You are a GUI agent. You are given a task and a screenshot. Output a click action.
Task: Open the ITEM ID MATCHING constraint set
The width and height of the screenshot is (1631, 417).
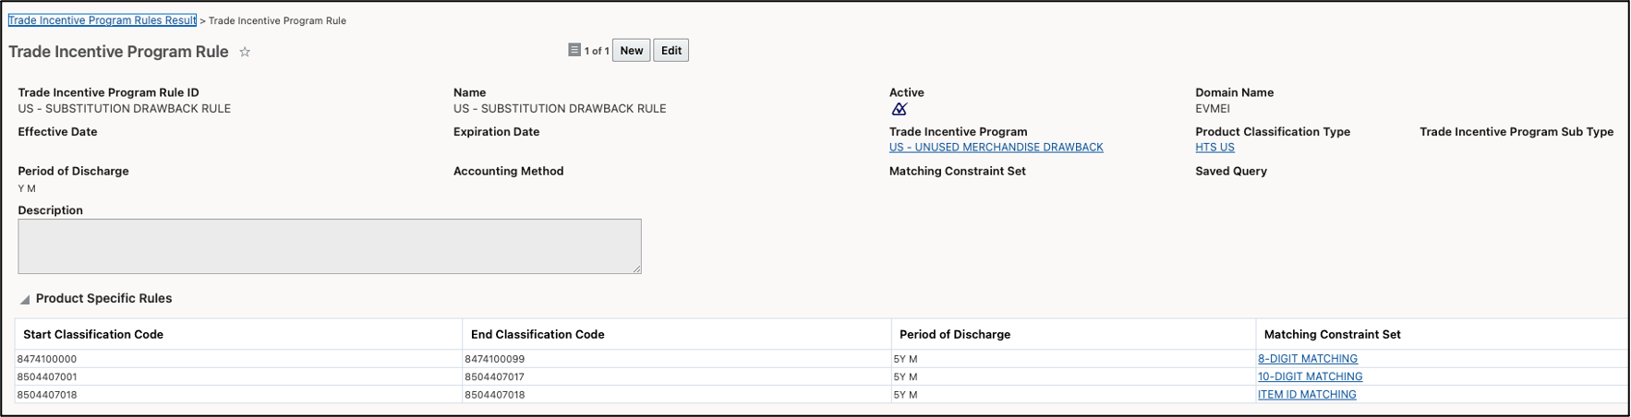point(1307,395)
